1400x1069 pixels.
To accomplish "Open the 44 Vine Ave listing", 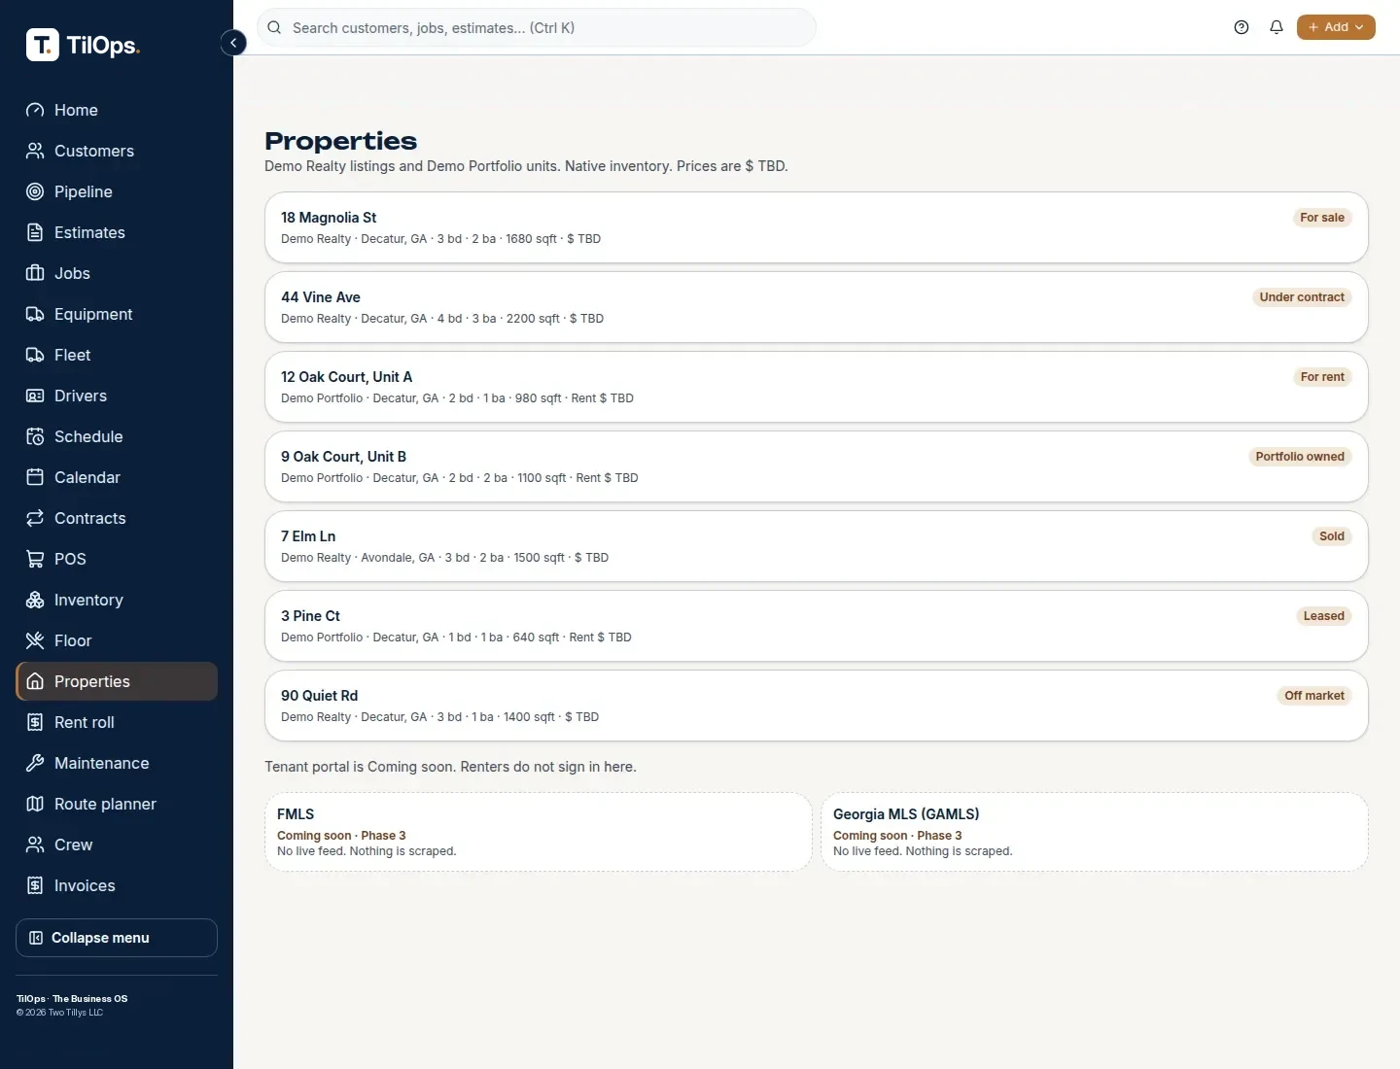I will pos(817,307).
